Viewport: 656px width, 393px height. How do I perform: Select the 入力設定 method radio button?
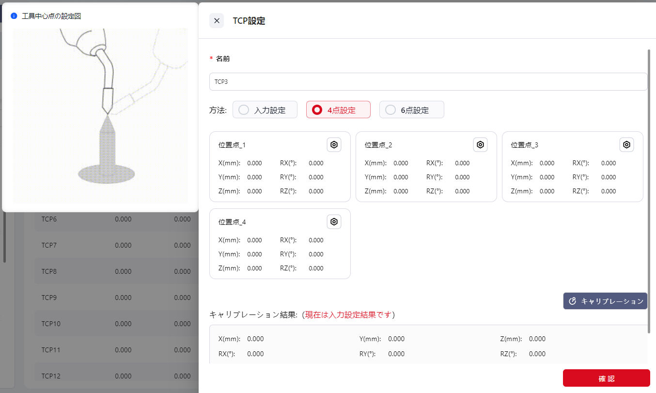(244, 110)
